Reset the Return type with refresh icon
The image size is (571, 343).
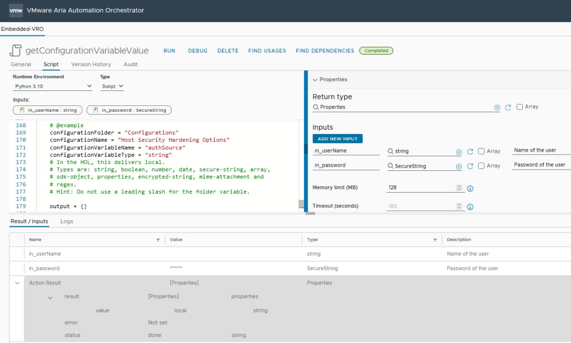tap(508, 108)
